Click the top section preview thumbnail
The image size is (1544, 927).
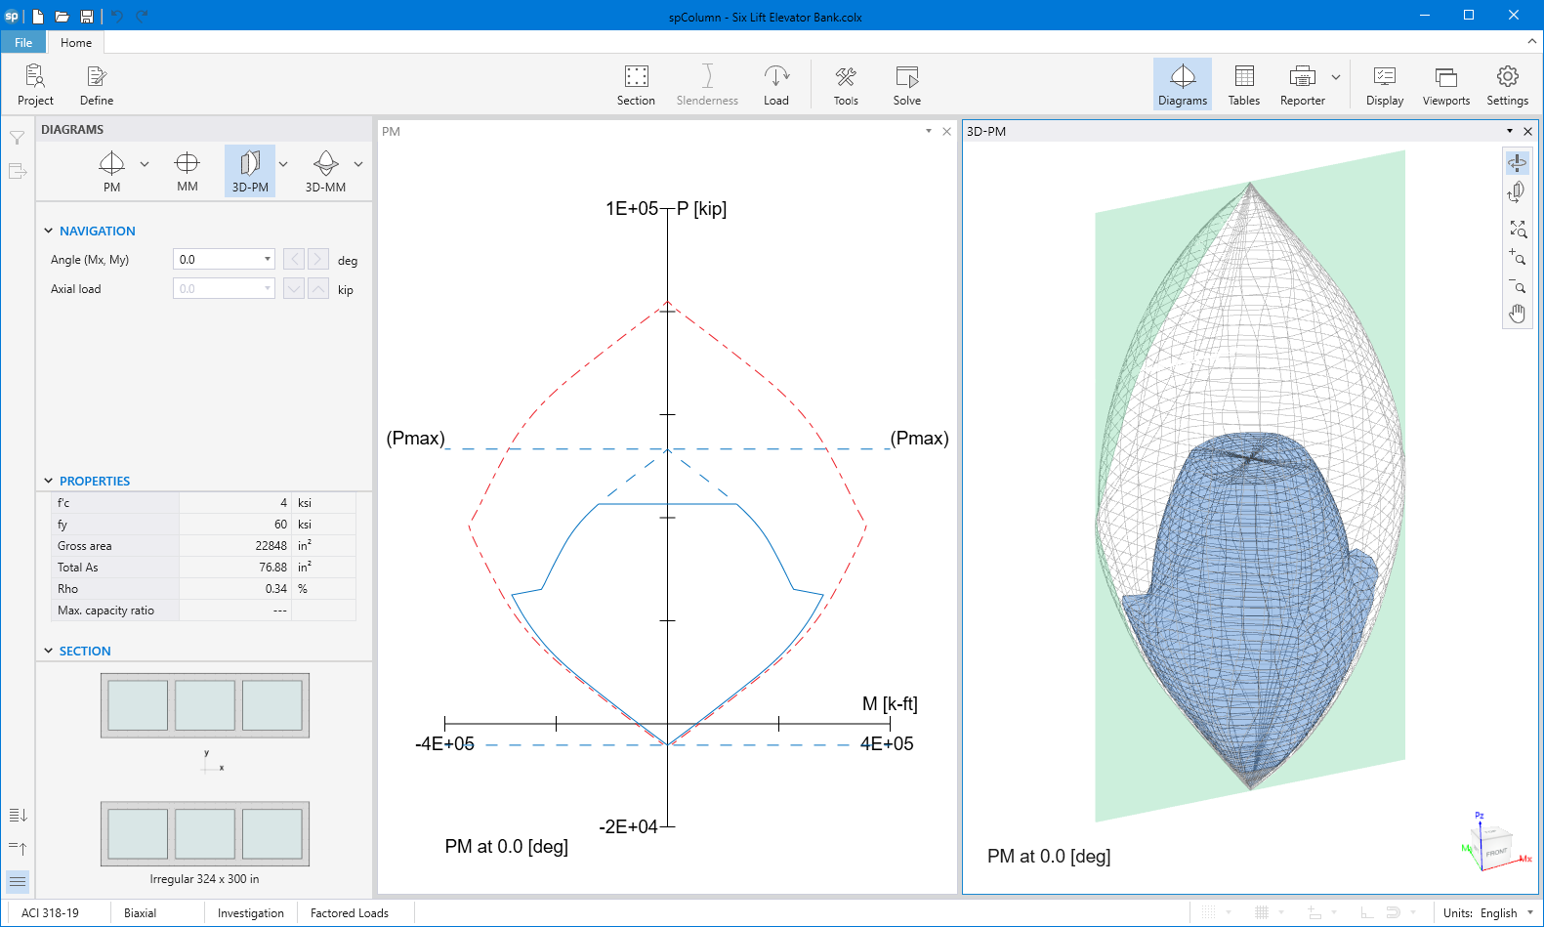(205, 705)
